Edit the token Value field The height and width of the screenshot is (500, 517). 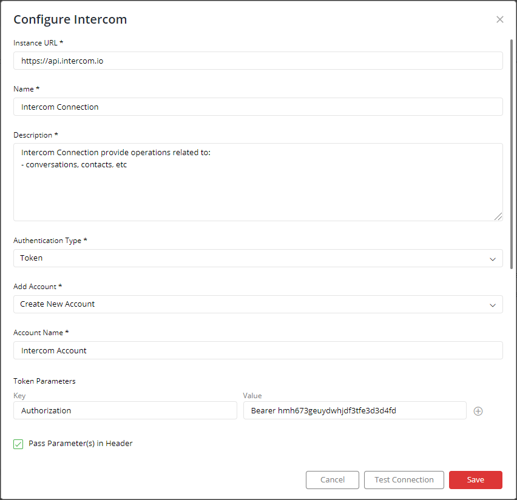(x=355, y=410)
